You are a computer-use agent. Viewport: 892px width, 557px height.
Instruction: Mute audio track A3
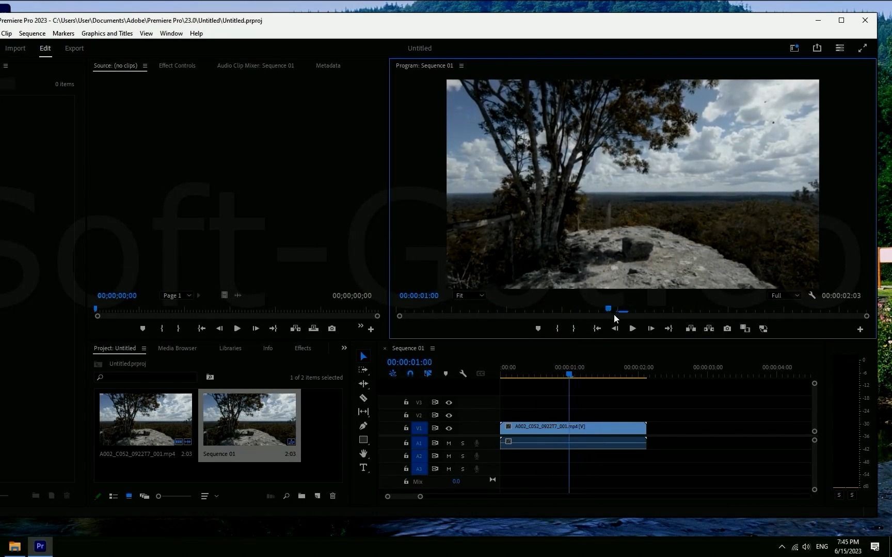click(x=449, y=469)
